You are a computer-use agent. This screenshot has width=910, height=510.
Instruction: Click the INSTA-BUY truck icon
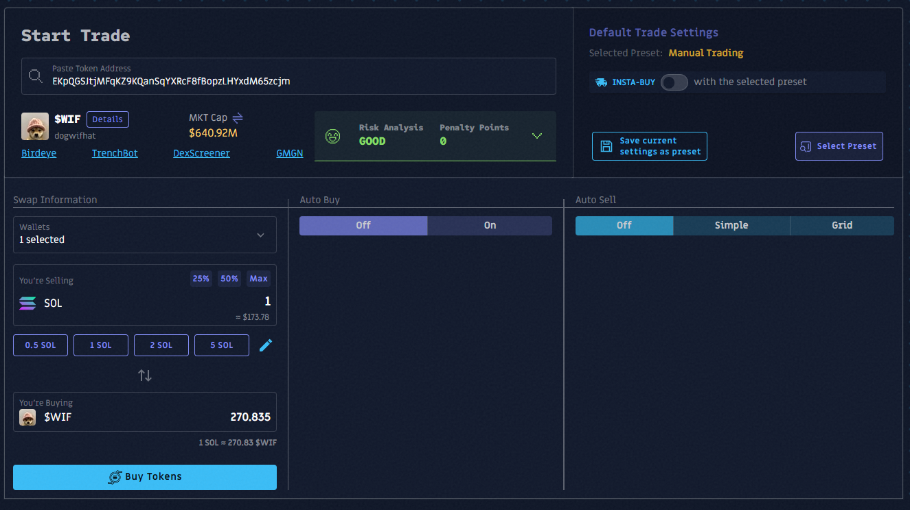pyautogui.click(x=601, y=82)
